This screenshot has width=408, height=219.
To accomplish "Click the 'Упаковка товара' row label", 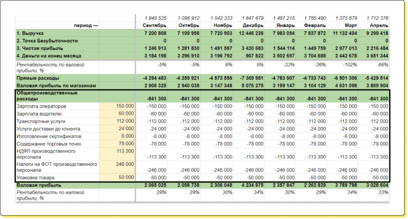I will pos(35,178).
